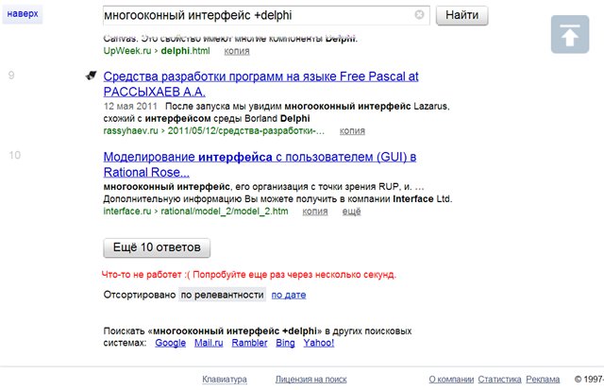Click into the search query input field

(257, 15)
